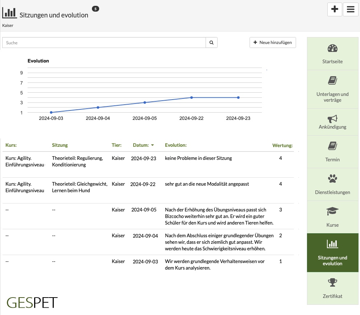The height and width of the screenshot is (315, 360).
Task: Open Zertifikat trophy icon
Action: 332,283
